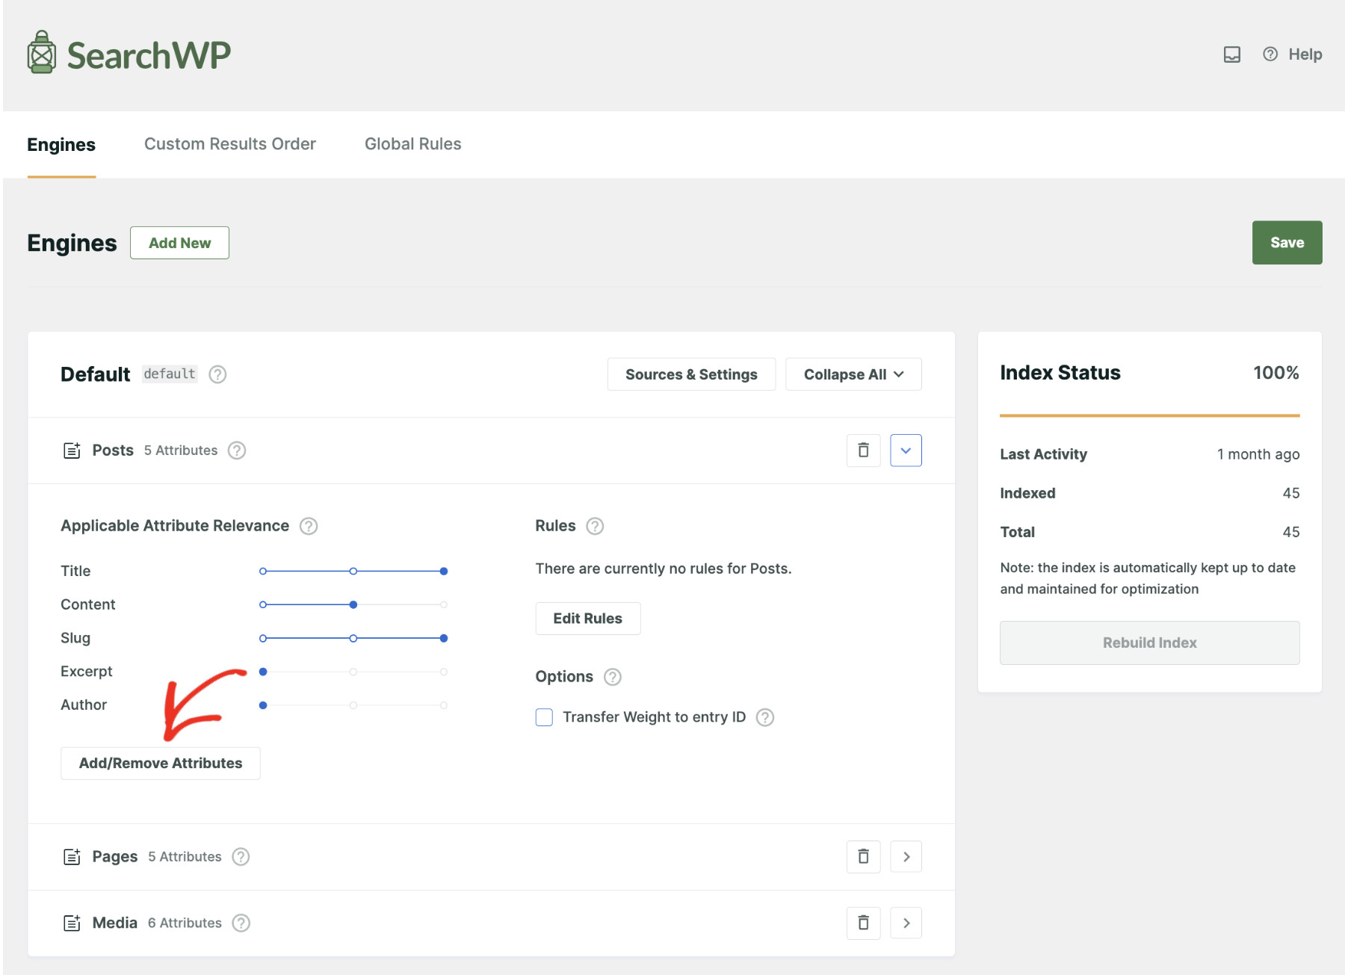Delete the Posts source with trash icon
Viewport: 1345px width, 975px height.
[x=863, y=451]
